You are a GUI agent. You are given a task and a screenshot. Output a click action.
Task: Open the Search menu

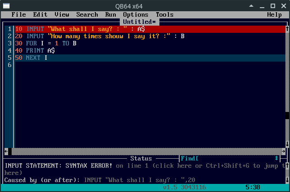coord(87,14)
